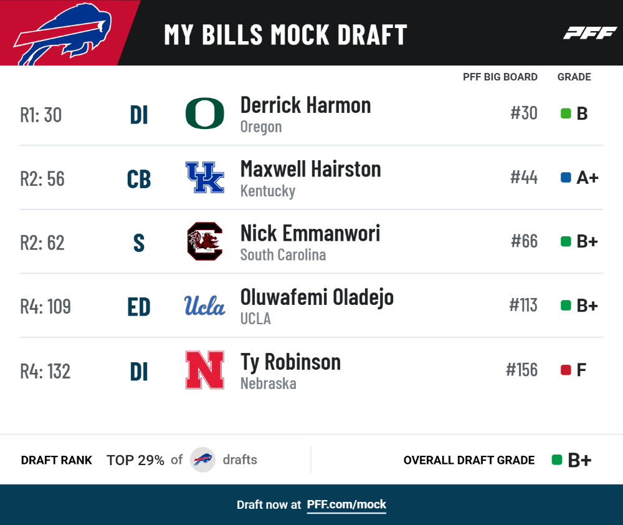Open the PFF.com/mock link
623x525 pixels.
346,504
